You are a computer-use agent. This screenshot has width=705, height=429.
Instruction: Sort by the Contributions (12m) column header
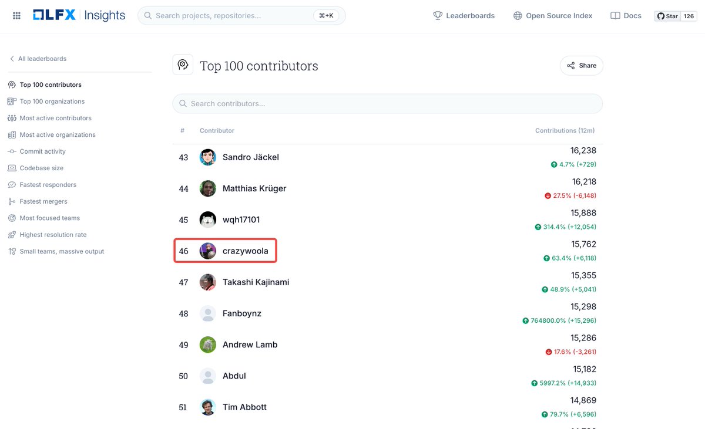pyautogui.click(x=565, y=130)
